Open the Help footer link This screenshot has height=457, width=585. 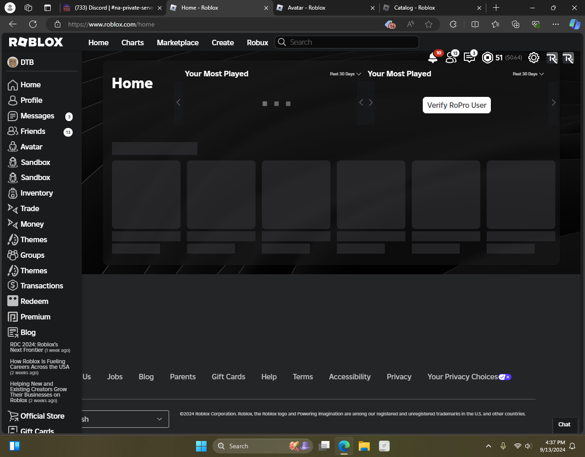(x=269, y=377)
